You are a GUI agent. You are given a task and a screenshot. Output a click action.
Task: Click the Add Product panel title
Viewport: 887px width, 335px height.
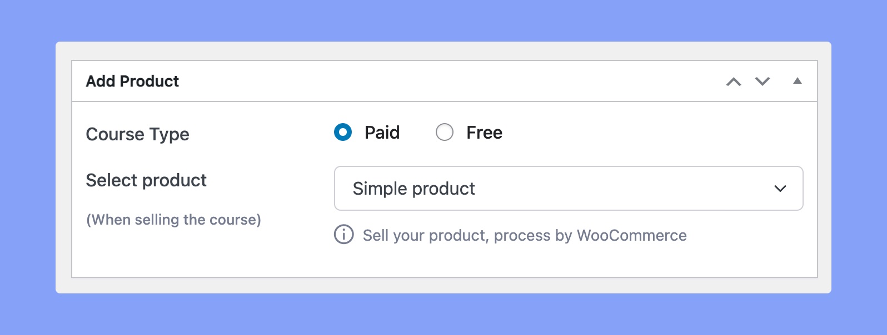pos(132,81)
